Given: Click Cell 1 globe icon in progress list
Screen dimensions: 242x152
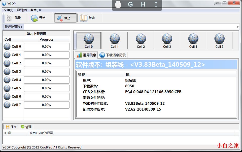Looking at the screenshot, I should (7, 55).
